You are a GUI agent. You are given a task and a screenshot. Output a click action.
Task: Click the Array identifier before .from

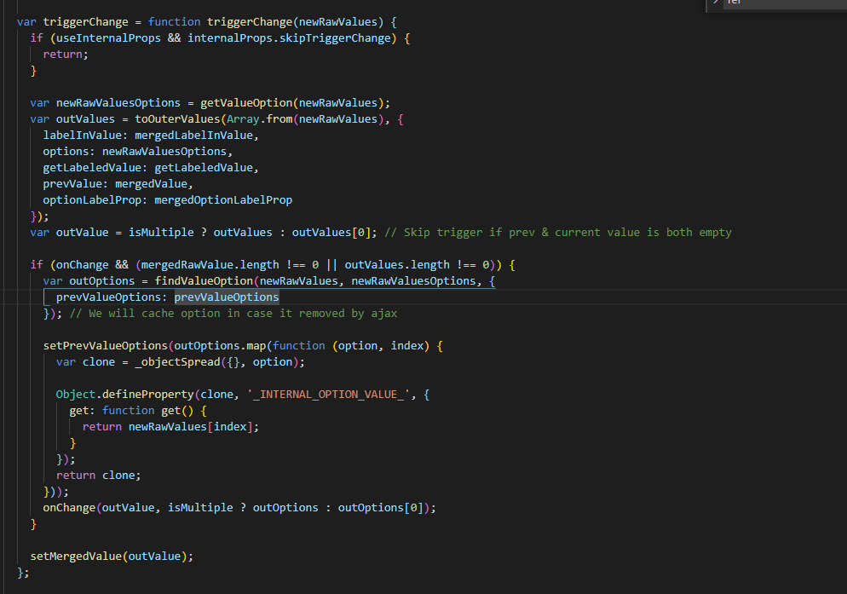click(x=243, y=119)
